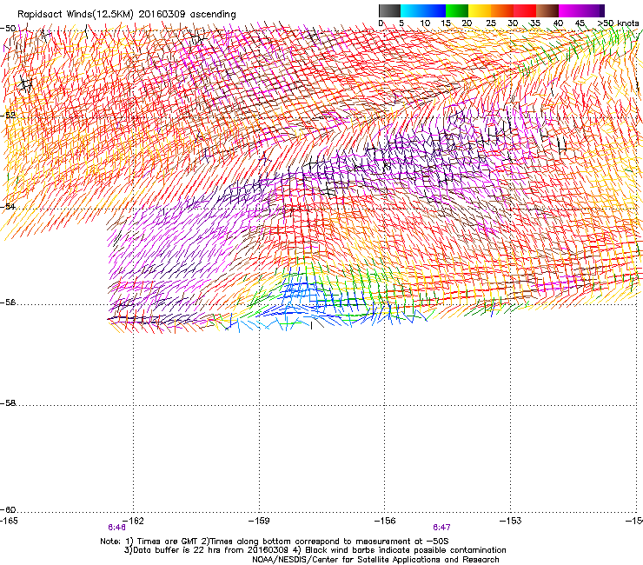Click the longitude axis label '-159'
This screenshot has width=643, height=565.
coord(259,521)
